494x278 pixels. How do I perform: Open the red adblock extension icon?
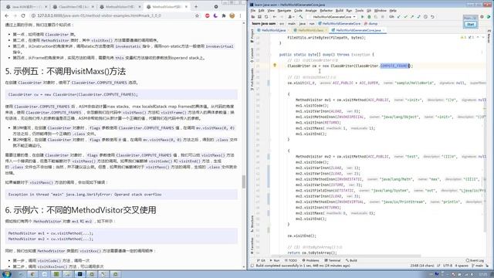point(208,15)
